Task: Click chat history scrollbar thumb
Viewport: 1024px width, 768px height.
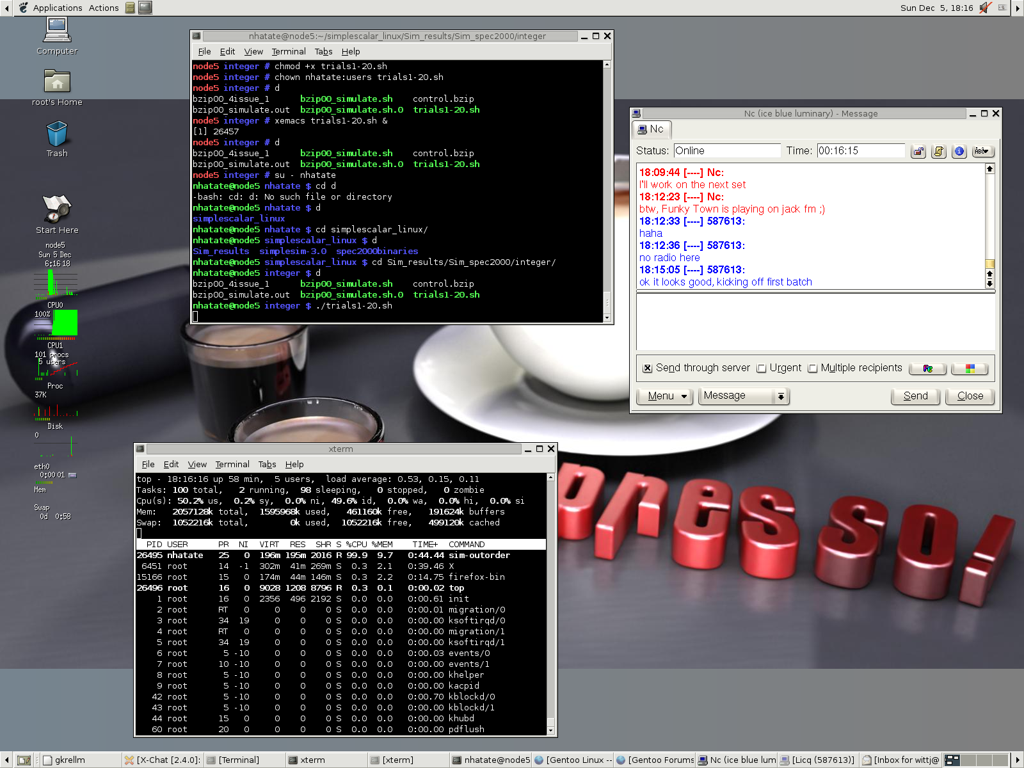Action: (989, 264)
